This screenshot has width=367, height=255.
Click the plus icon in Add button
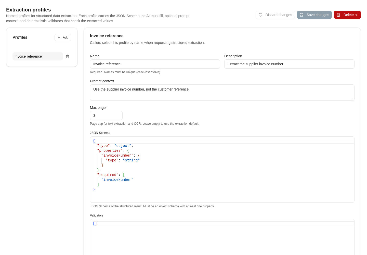click(59, 37)
